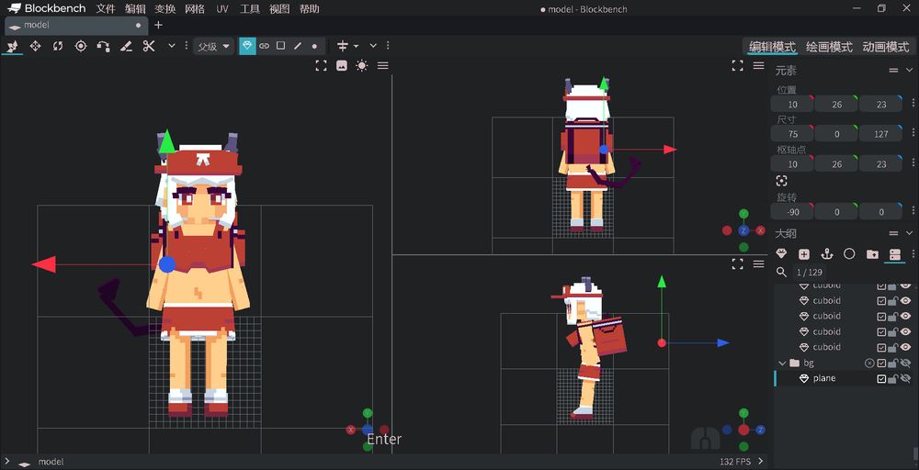Open the 位置 row three-dot options
The image size is (919, 470).
pos(913,104)
